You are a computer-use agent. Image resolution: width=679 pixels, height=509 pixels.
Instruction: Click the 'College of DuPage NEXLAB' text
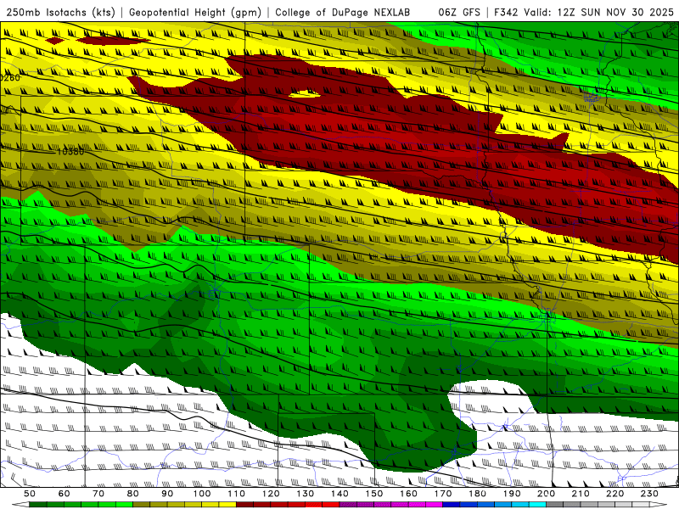coord(343,12)
